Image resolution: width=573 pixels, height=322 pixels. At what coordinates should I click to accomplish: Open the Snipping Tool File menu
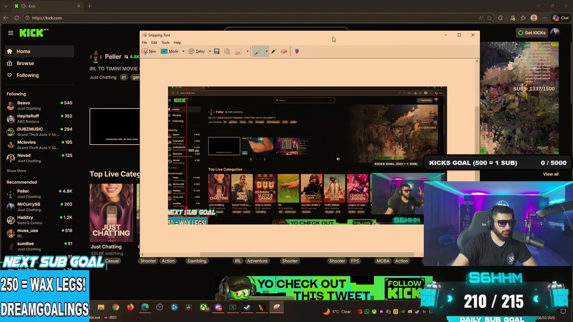click(x=145, y=42)
